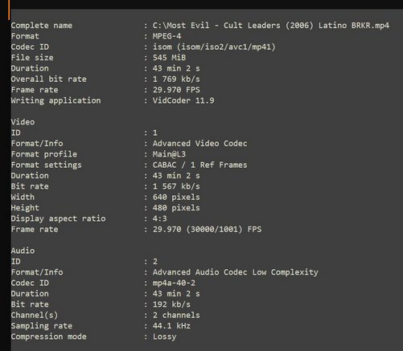
Task: Click the Codec ID isom value
Action: (x=214, y=47)
